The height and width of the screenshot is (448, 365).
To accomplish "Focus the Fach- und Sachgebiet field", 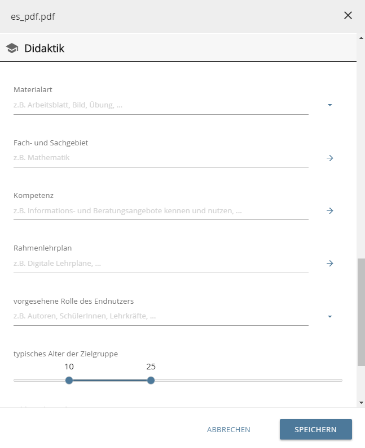I will 161,158.
